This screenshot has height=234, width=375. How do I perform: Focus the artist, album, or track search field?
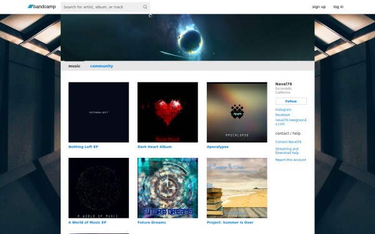click(105, 7)
